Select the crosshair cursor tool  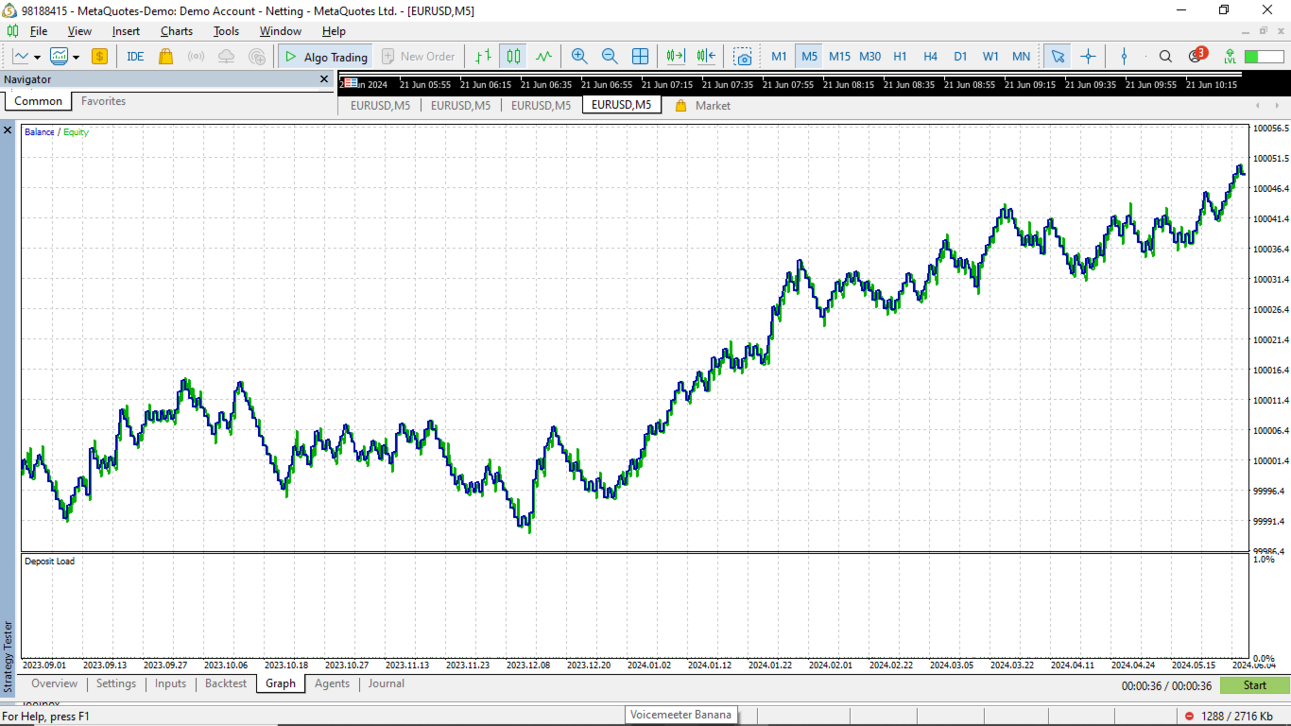[x=1088, y=57]
